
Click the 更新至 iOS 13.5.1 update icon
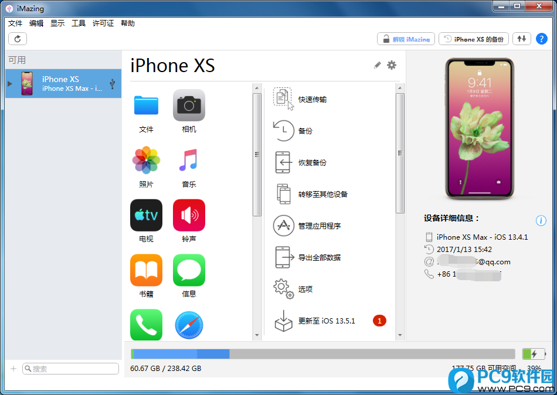(283, 321)
